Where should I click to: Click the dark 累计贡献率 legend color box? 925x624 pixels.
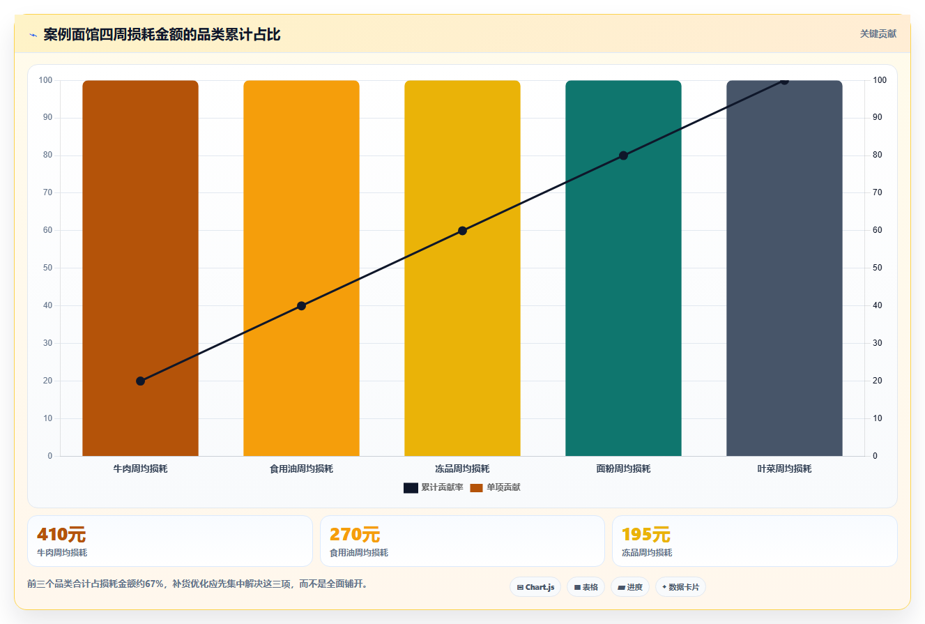(411, 487)
